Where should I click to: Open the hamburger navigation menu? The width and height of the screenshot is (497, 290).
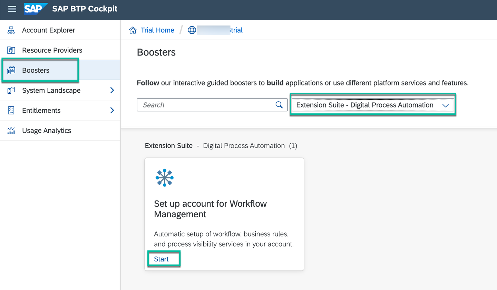click(x=12, y=9)
